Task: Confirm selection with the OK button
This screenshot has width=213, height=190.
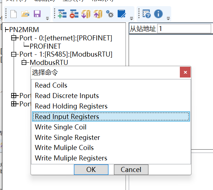Action: pos(91,169)
